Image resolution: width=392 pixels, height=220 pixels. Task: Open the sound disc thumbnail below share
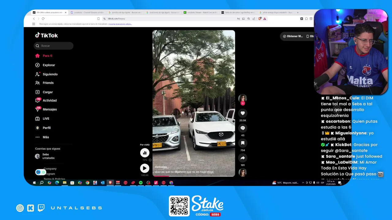[x=243, y=172]
